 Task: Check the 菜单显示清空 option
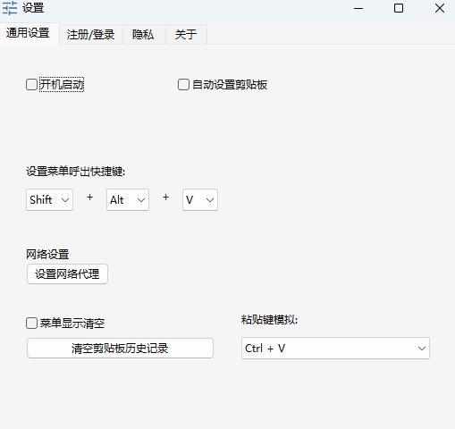coord(31,324)
